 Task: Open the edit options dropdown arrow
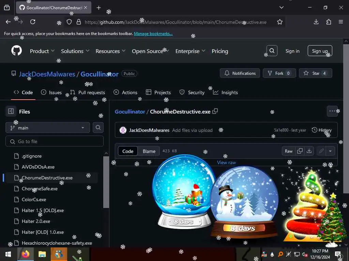330,151
